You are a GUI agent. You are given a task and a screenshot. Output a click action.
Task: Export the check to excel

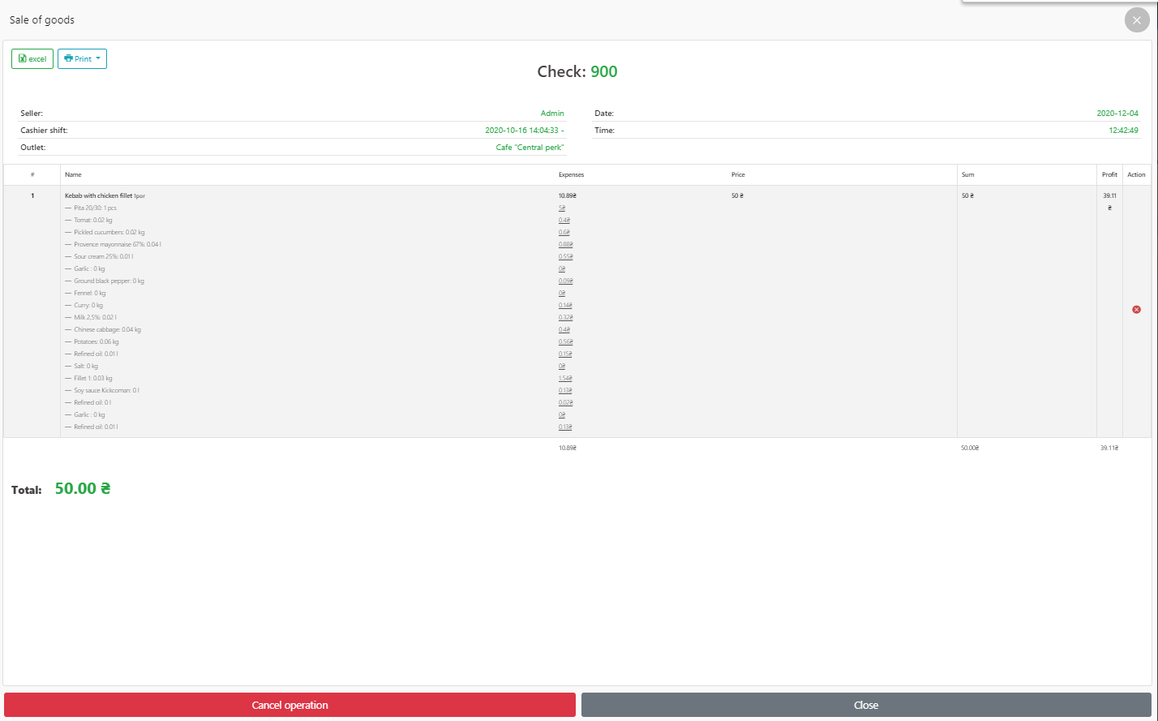pos(32,59)
